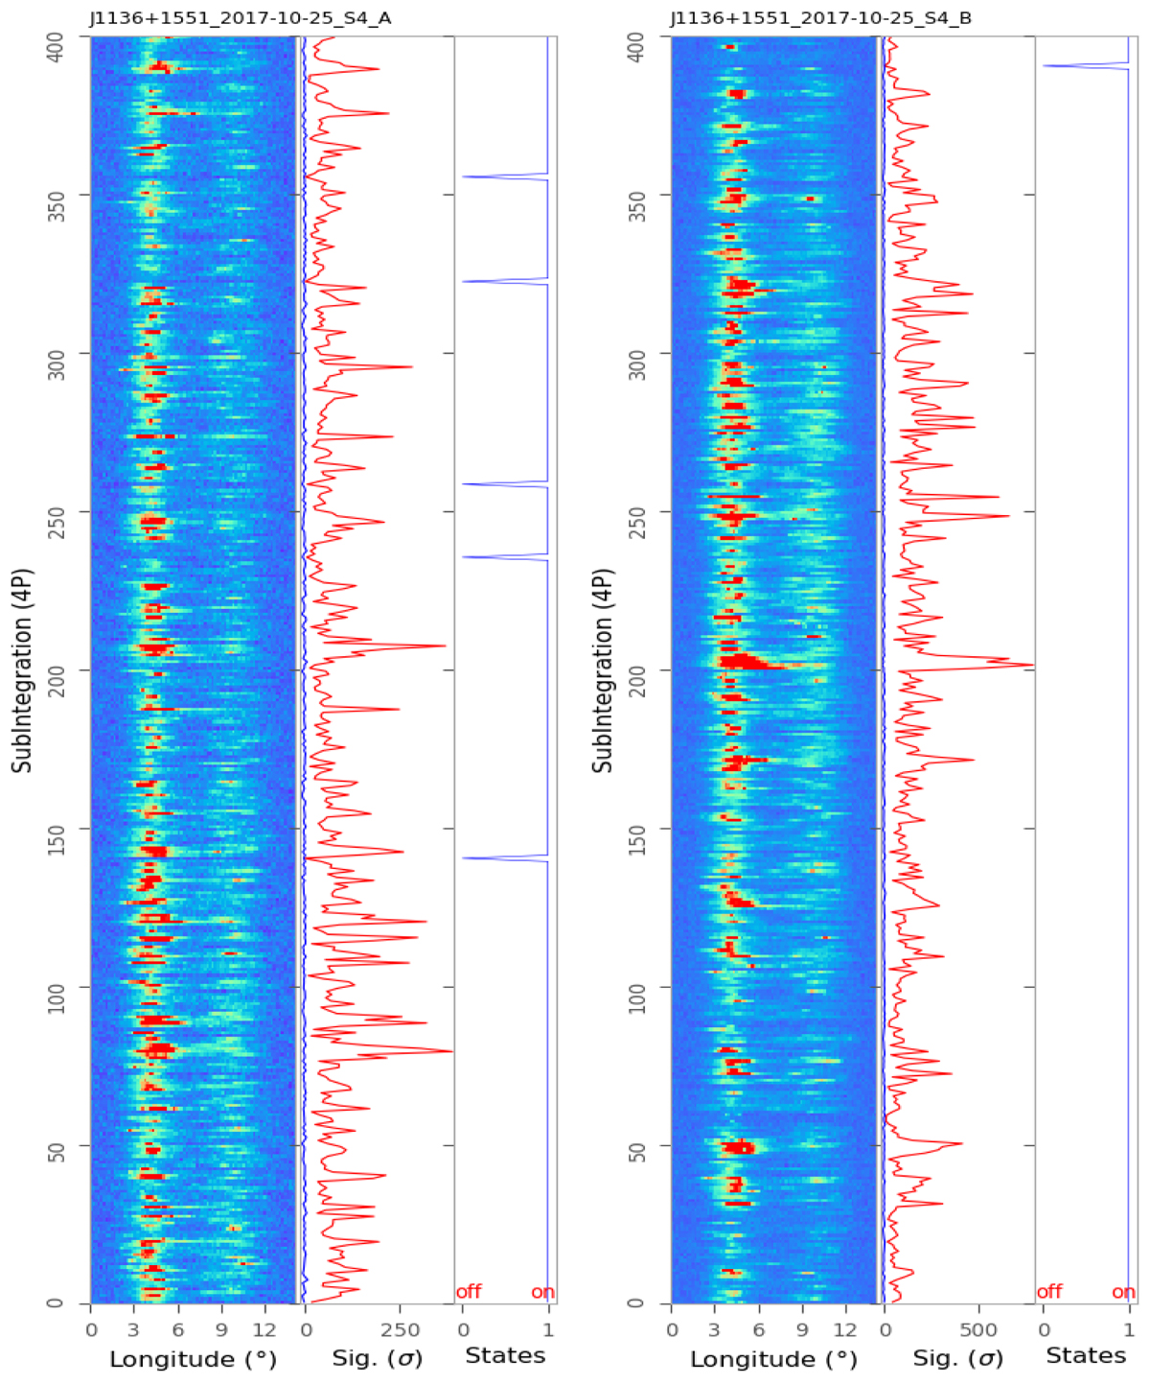Click the red 'off' text in left States plot
Image resolution: width=1150 pixels, height=1384 pixels.
coord(469,1292)
